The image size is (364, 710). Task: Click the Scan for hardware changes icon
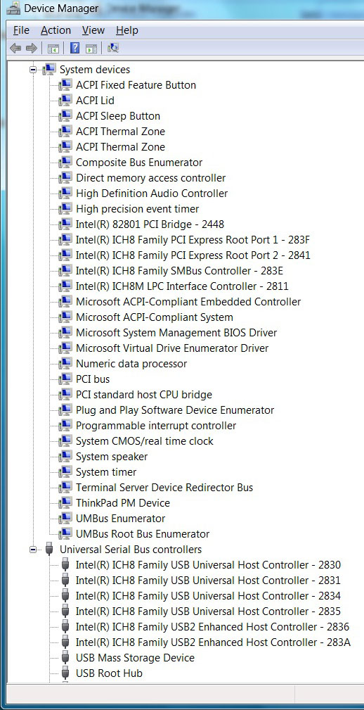(x=113, y=48)
